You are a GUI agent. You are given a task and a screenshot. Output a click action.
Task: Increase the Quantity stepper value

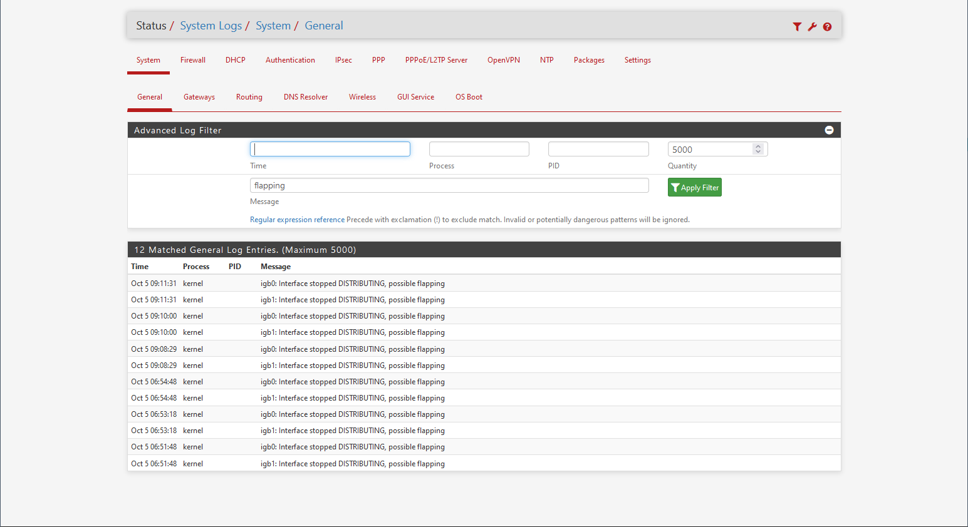coord(758,146)
